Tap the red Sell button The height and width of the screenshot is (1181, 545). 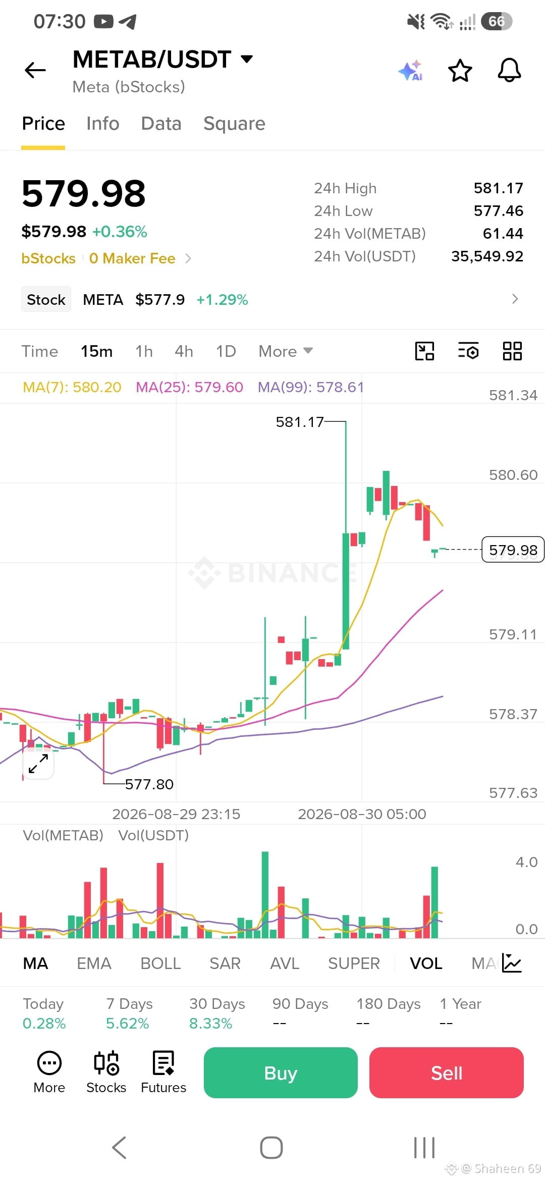pos(447,1072)
